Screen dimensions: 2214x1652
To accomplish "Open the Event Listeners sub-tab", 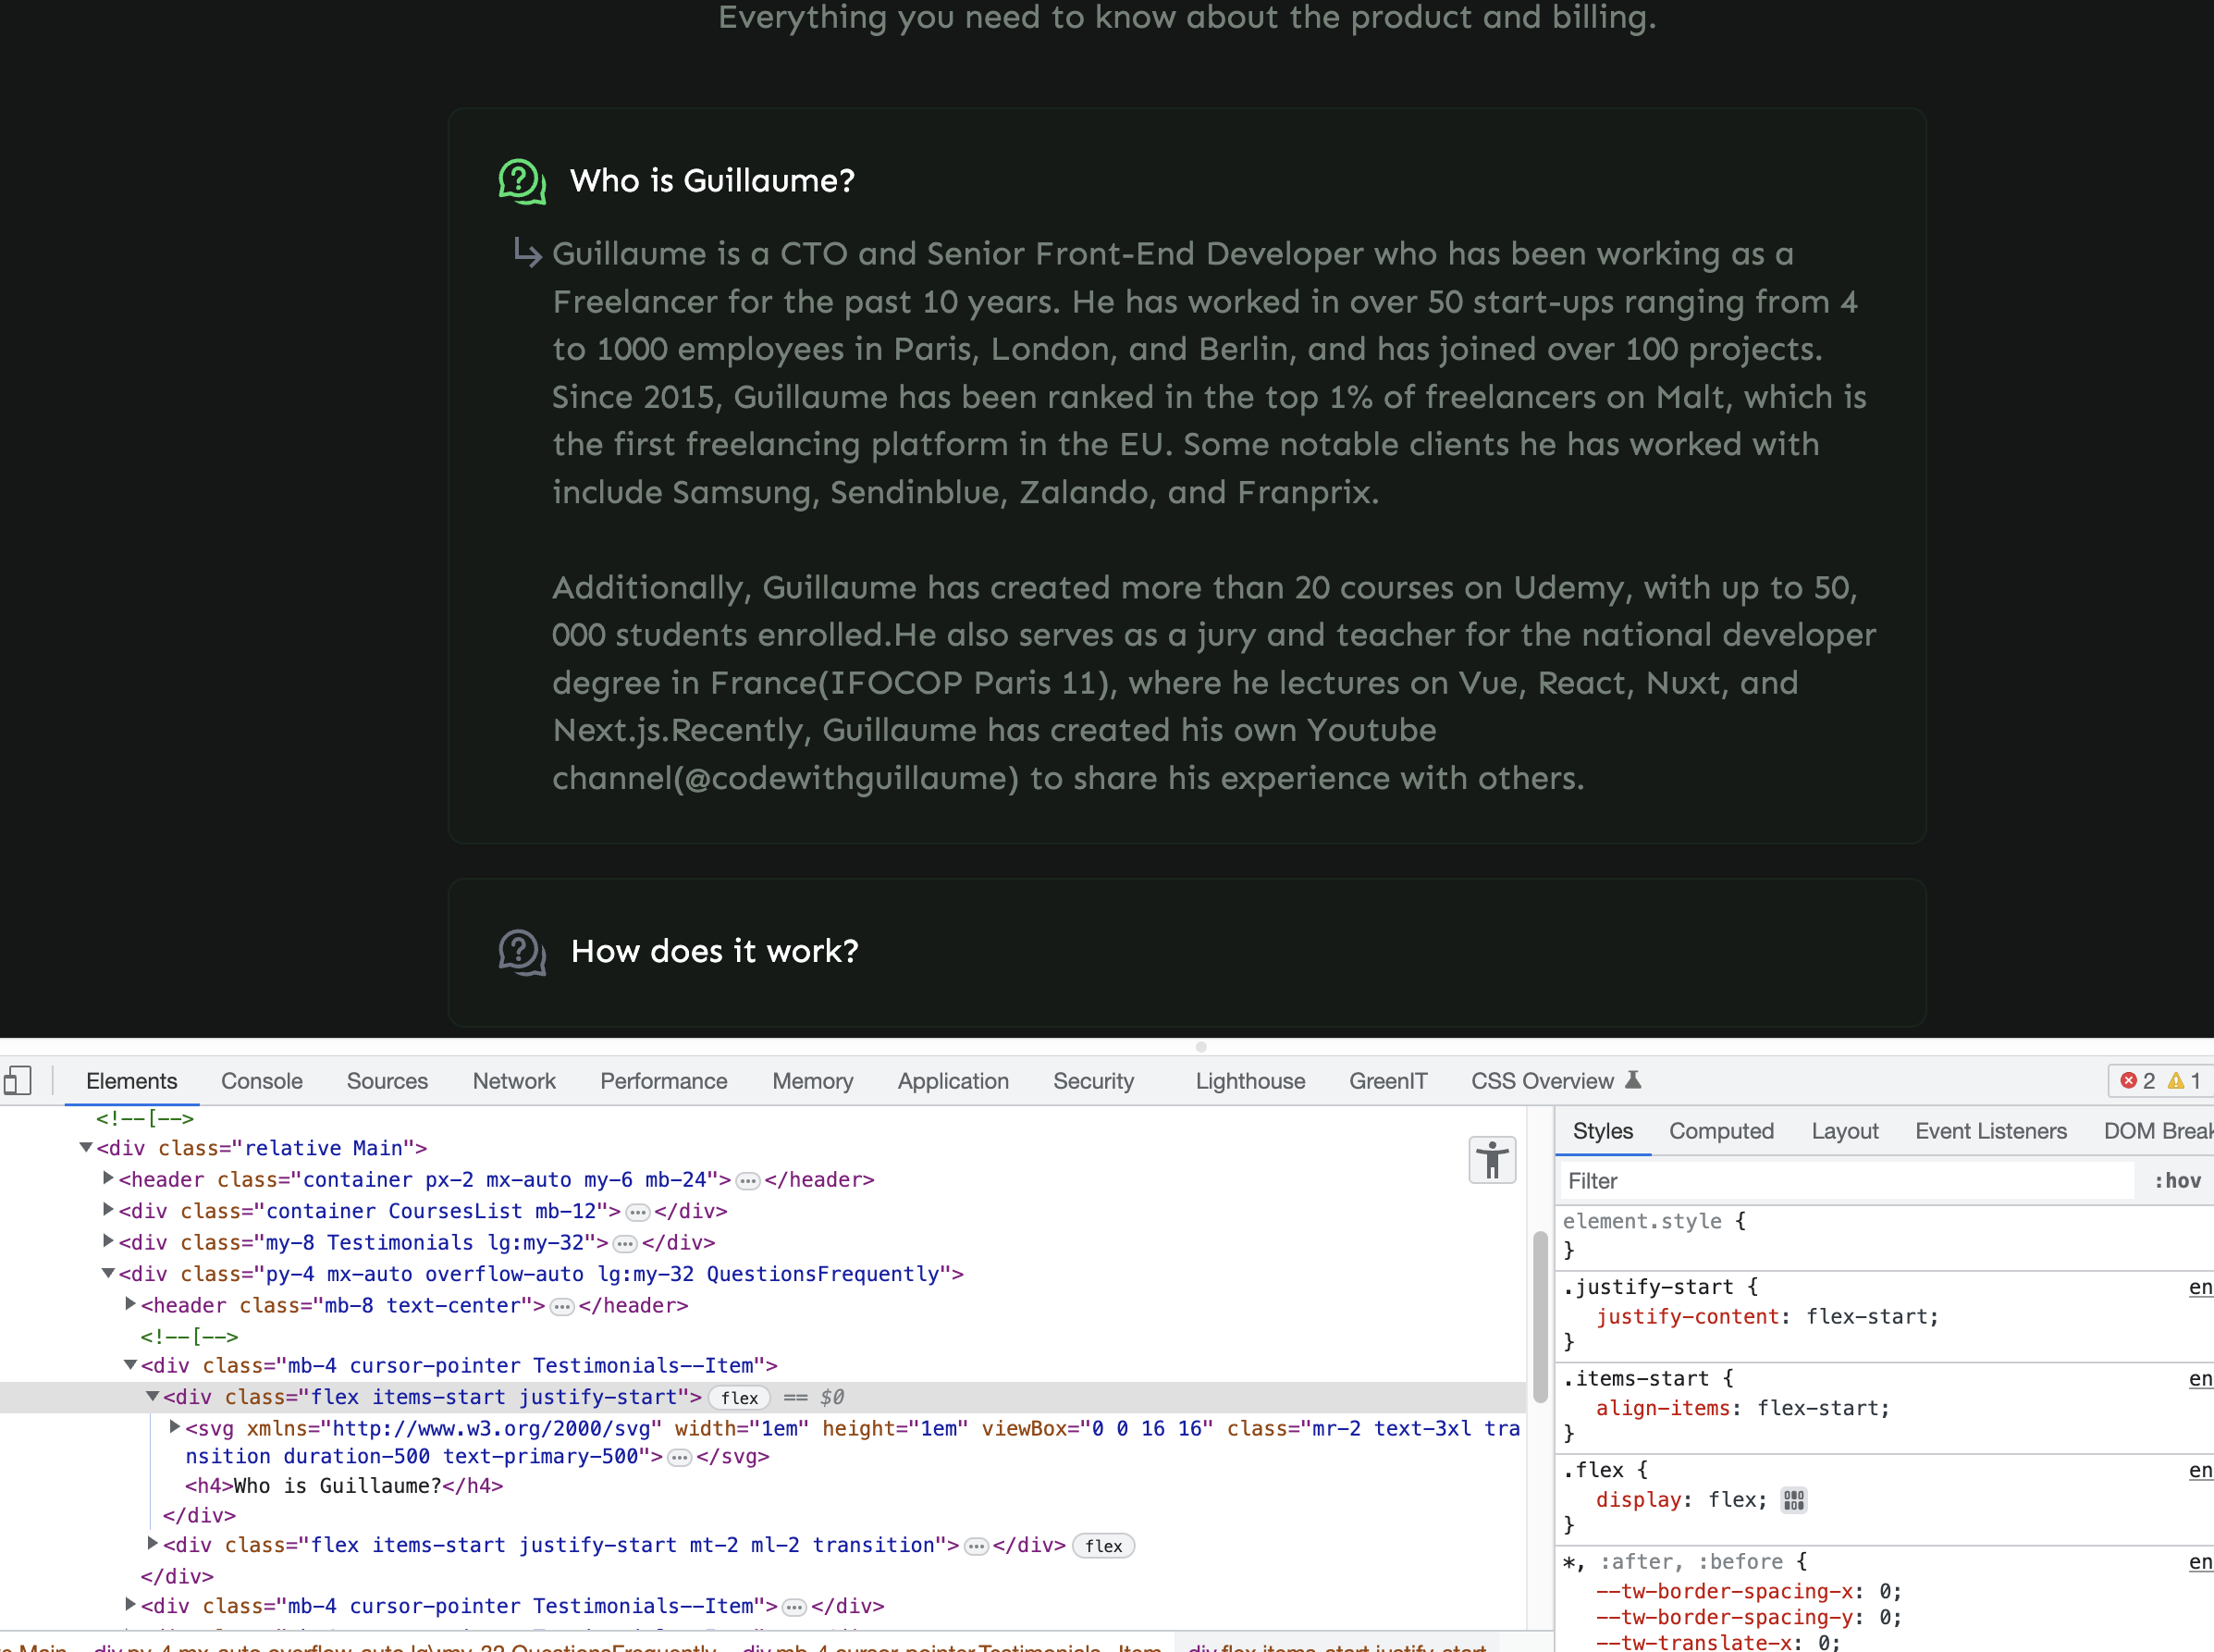I will pyautogui.click(x=1991, y=1131).
